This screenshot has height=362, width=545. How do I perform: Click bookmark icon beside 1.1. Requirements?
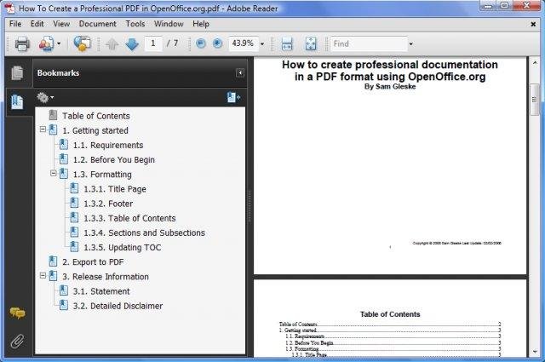tap(64, 144)
